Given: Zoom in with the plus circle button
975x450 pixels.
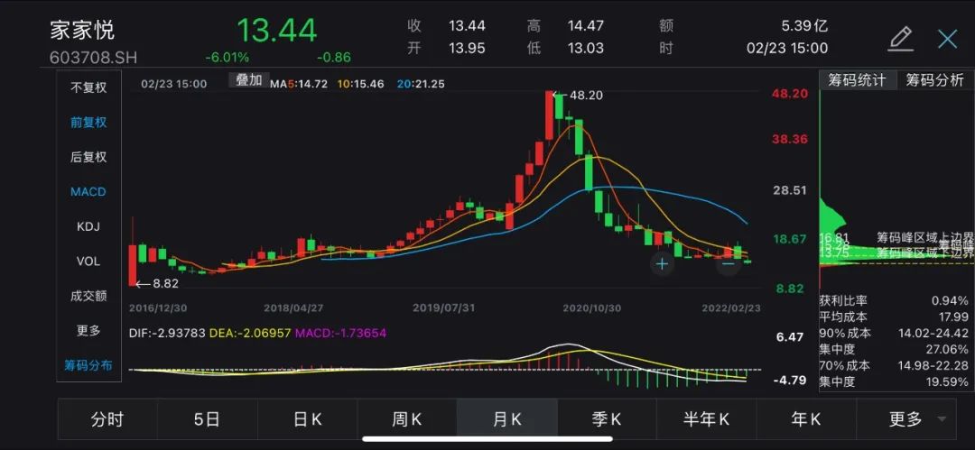Looking at the screenshot, I should click(x=663, y=264).
